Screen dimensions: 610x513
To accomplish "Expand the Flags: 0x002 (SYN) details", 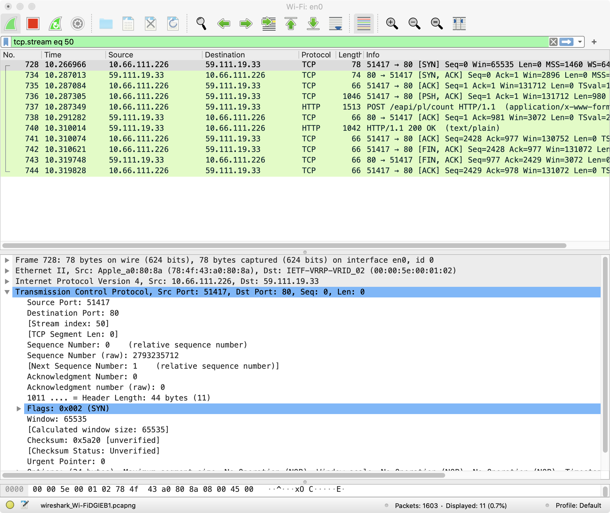I will [19, 408].
